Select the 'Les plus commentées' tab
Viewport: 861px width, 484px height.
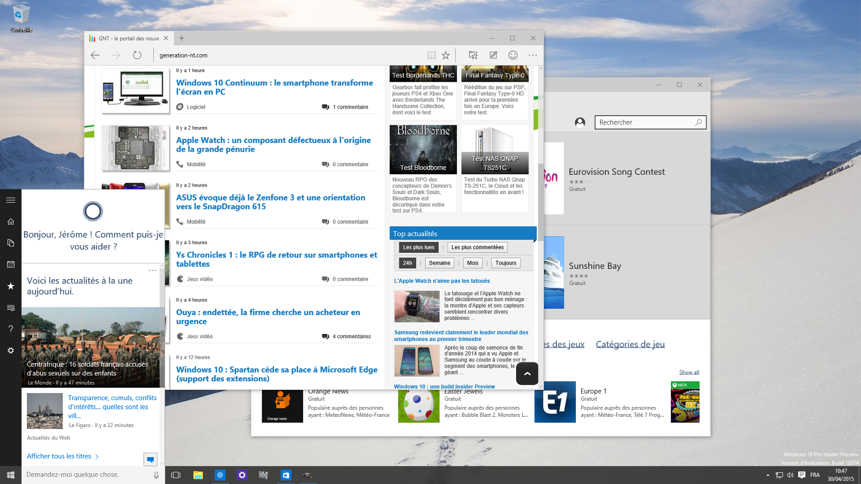tap(477, 247)
